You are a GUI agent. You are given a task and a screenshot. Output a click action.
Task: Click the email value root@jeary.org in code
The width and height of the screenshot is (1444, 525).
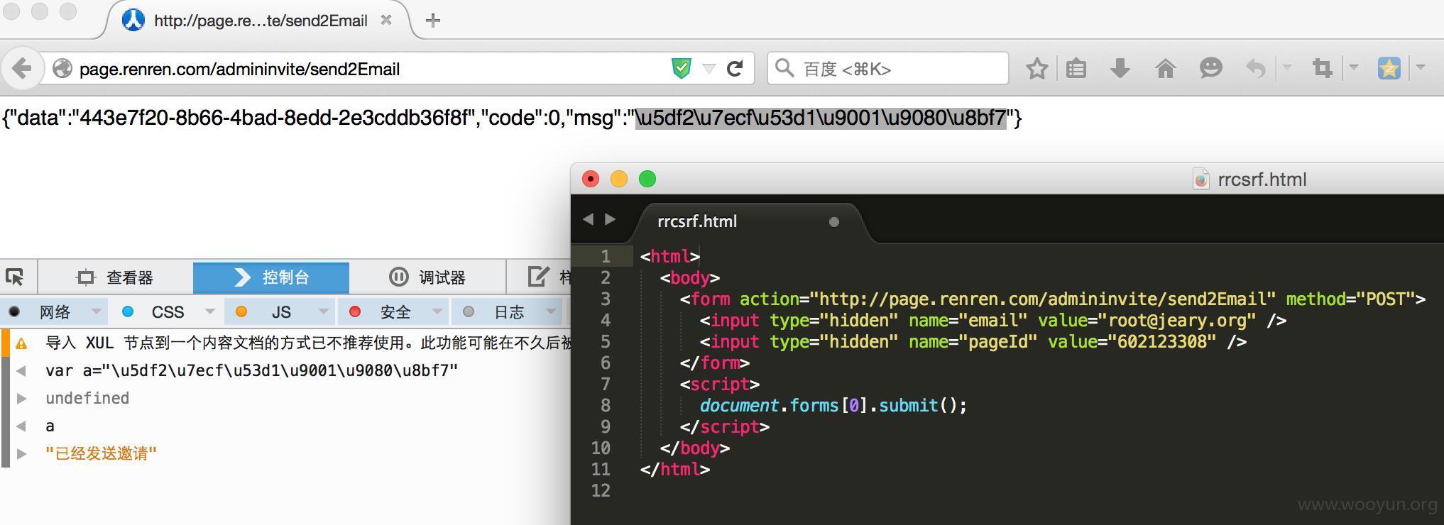coord(1181,321)
